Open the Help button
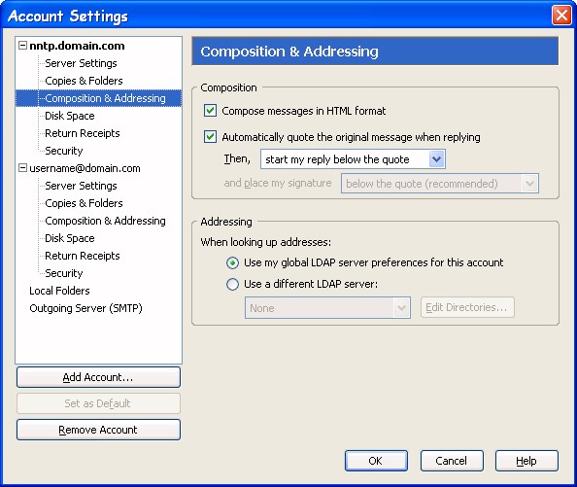This screenshot has width=577, height=487. click(x=526, y=461)
